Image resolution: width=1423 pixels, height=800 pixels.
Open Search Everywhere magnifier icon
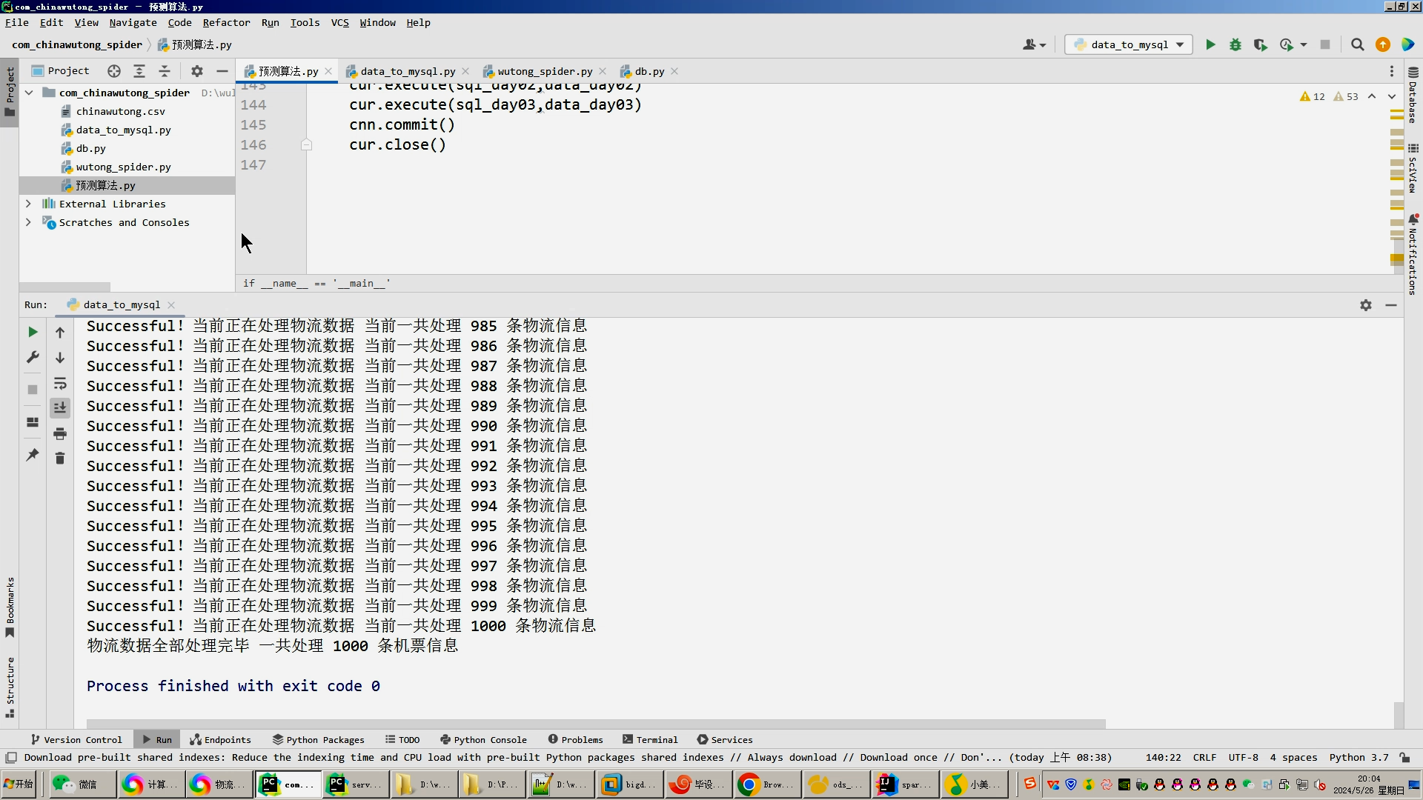click(1357, 45)
